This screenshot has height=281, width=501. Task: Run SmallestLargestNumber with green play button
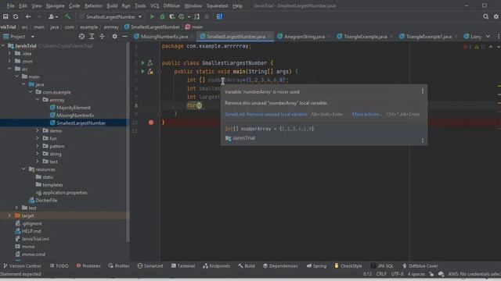(x=152, y=16)
